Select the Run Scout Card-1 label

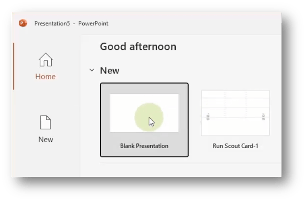click(235, 146)
